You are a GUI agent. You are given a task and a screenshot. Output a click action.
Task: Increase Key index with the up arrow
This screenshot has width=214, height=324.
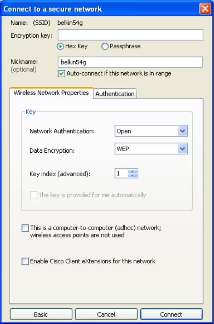[132, 171]
